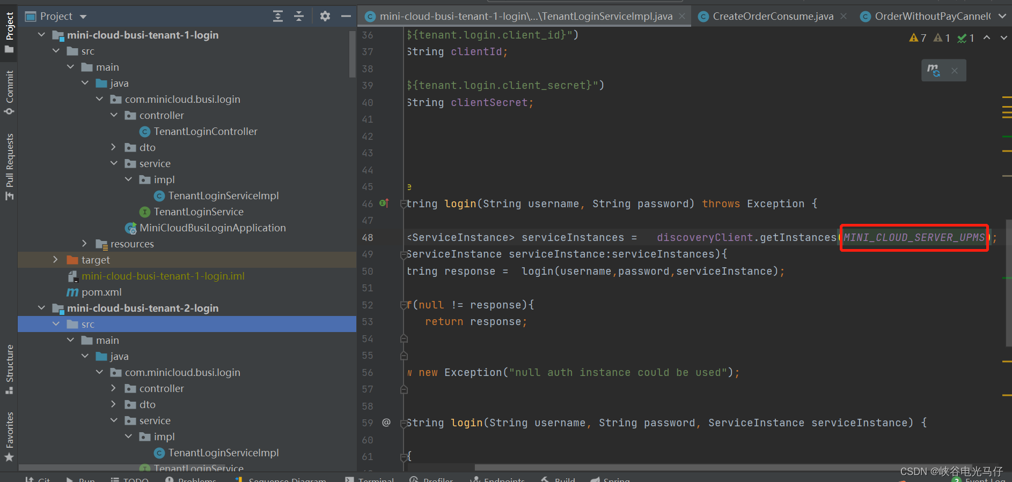Open the Commit sidebar tab

tap(9, 92)
